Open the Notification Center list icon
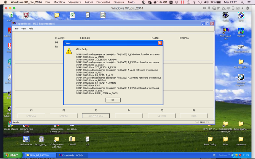 (x=249, y=2)
